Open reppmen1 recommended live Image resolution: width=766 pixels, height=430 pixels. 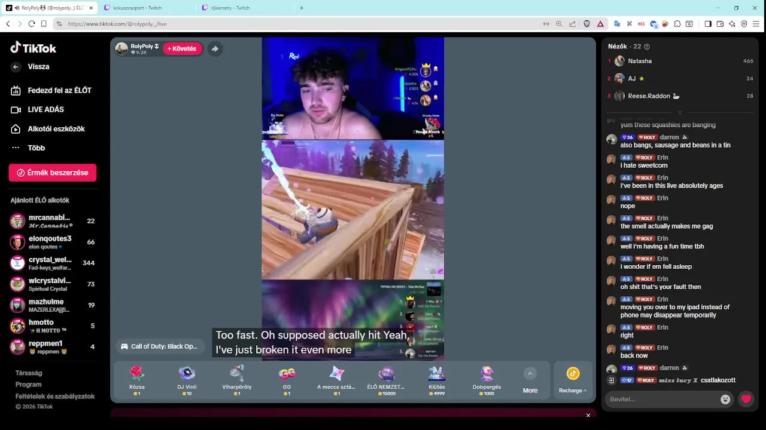53,346
